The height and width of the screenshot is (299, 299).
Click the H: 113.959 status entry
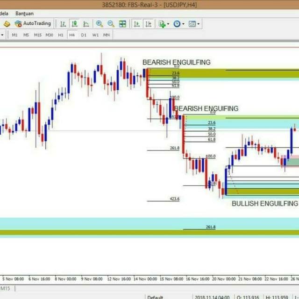pos(277,297)
